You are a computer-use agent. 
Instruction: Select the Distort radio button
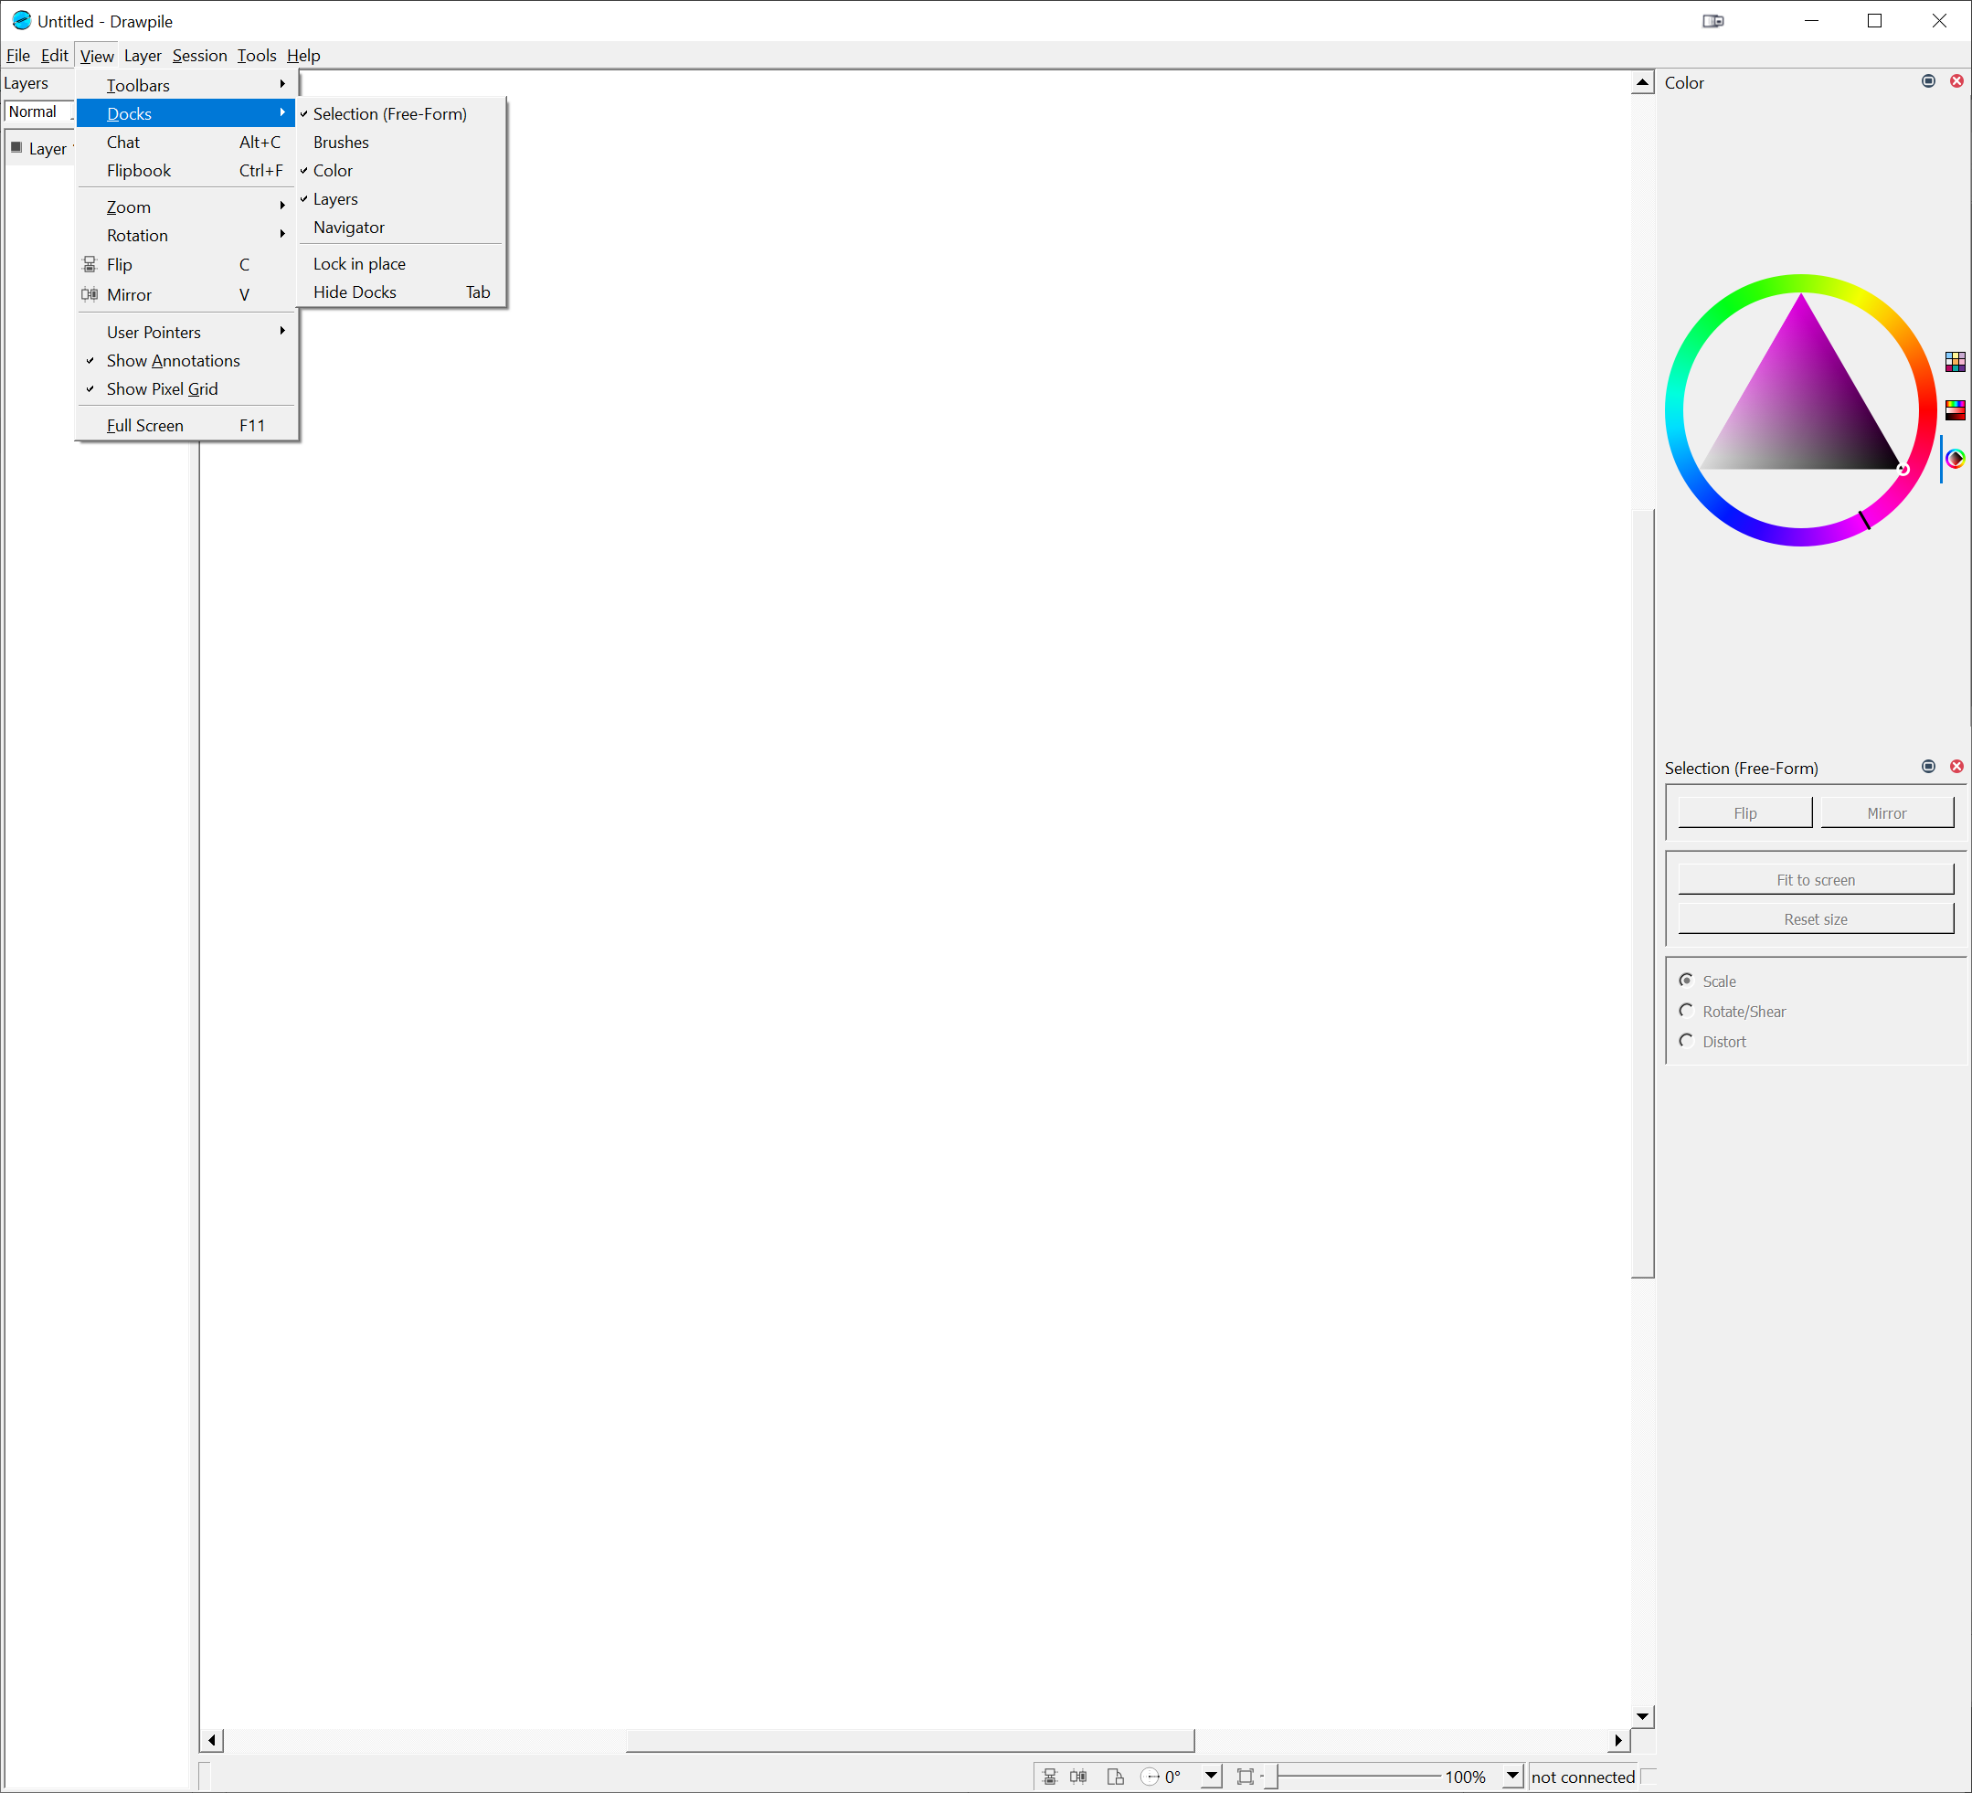click(x=1686, y=1041)
